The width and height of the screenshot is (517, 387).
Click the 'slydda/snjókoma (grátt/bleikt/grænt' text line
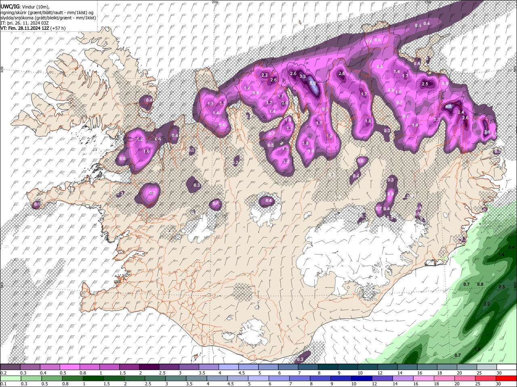pos(48,18)
